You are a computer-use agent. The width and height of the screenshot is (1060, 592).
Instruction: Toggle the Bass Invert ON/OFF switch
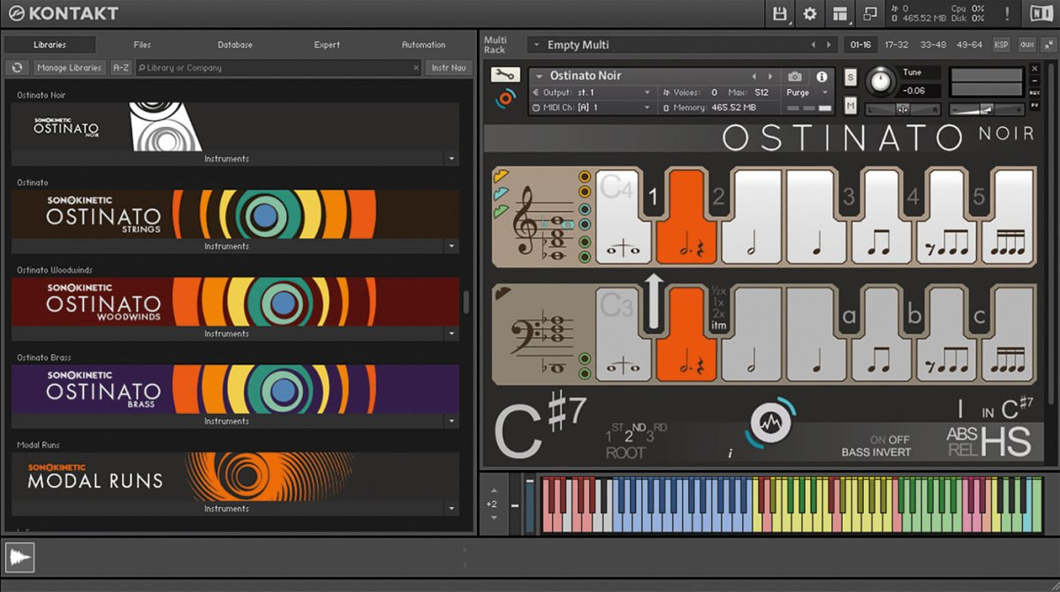click(x=889, y=439)
